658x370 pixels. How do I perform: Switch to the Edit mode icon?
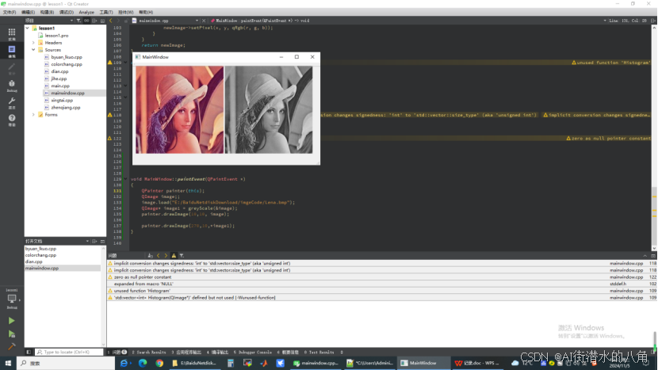12,51
